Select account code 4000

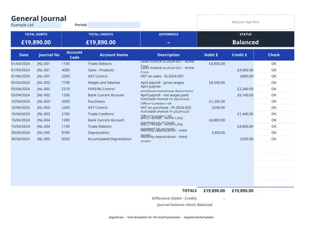(x=66, y=70)
